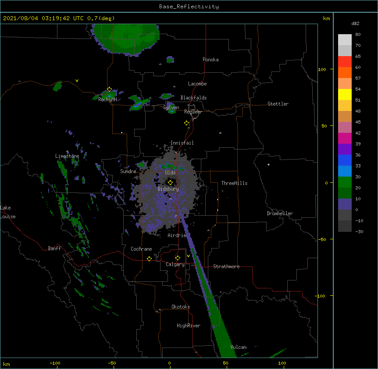Click the dBZ legend heading
This screenshot has width=378, height=369.
(355, 24)
